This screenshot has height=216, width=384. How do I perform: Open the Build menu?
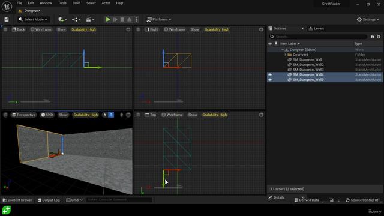point(76,3)
